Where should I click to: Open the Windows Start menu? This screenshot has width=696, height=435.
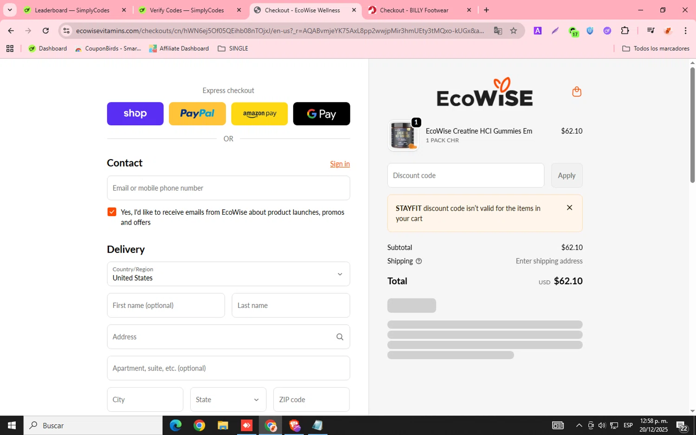tap(12, 425)
